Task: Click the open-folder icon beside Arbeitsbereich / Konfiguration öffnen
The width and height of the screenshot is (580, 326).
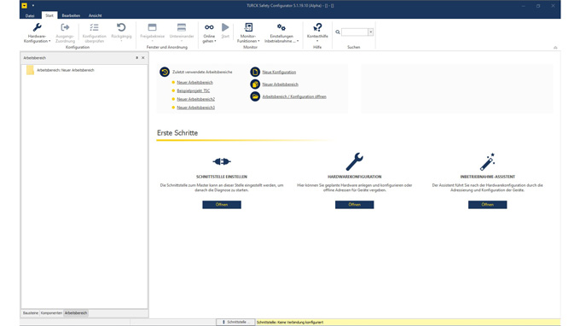Action: coord(255,96)
